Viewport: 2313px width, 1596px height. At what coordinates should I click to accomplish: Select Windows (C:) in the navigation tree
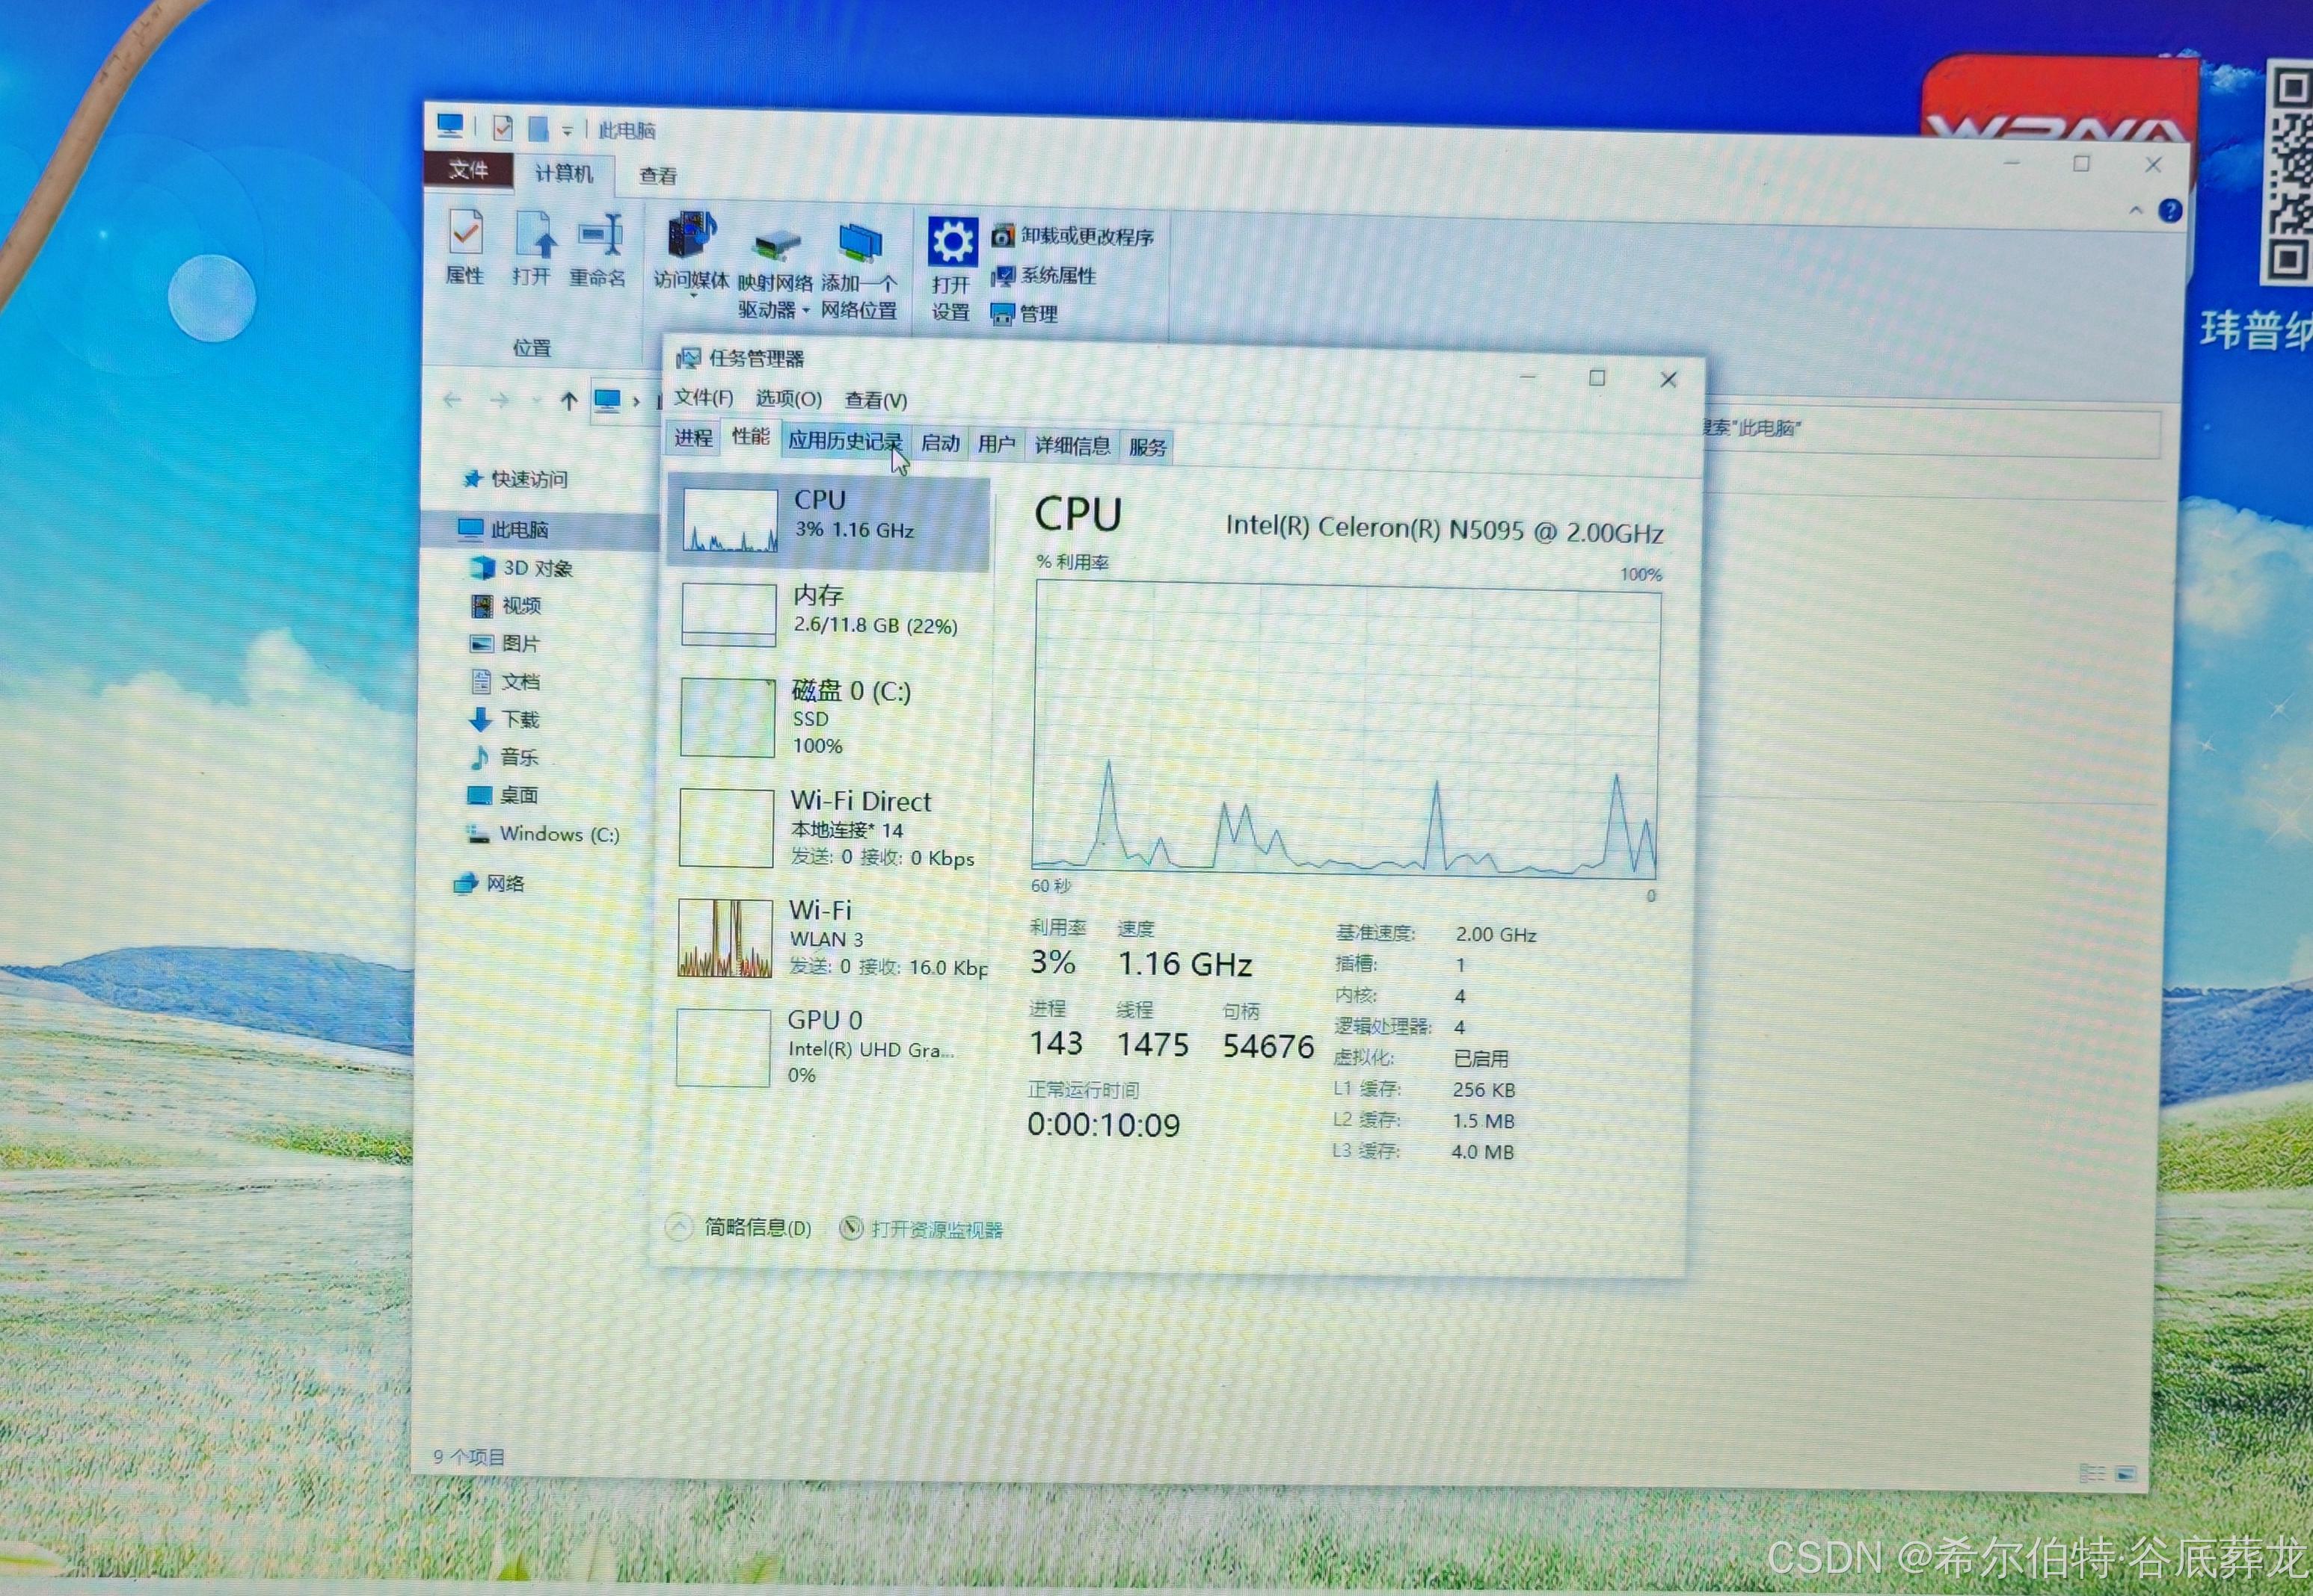pyautogui.click(x=559, y=834)
